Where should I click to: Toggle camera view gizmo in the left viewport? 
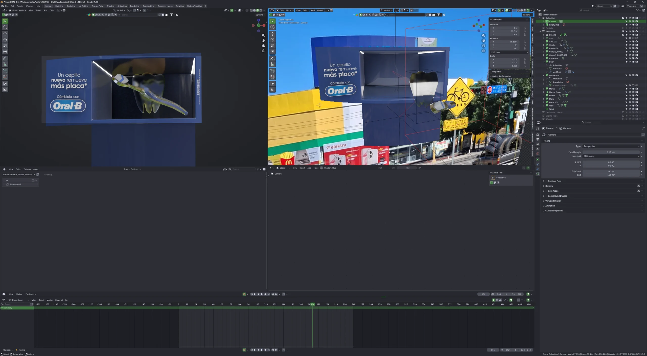[263, 46]
